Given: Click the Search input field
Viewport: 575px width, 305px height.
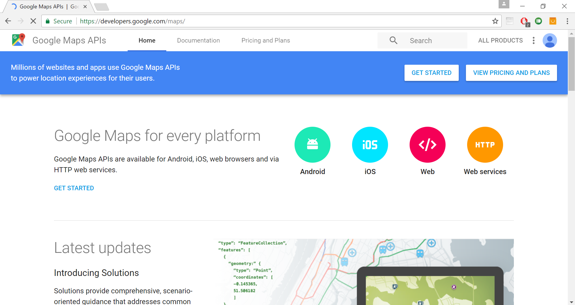Looking at the screenshot, I should pyautogui.click(x=422, y=40).
